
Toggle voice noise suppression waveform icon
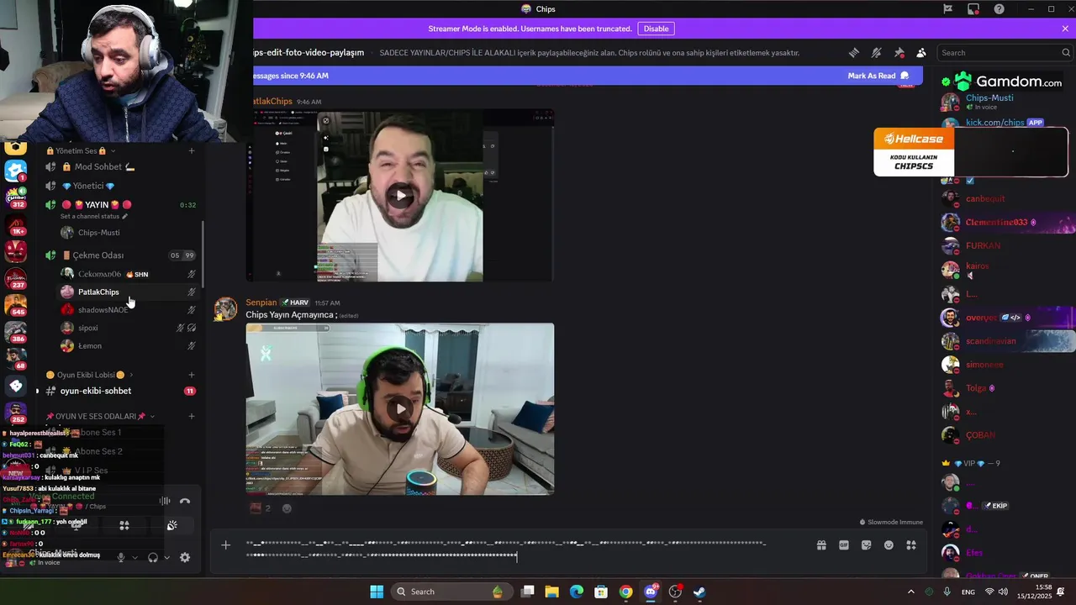click(x=165, y=502)
